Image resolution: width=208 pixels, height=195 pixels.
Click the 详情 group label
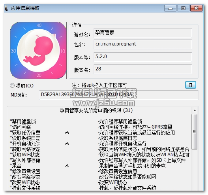77,25
